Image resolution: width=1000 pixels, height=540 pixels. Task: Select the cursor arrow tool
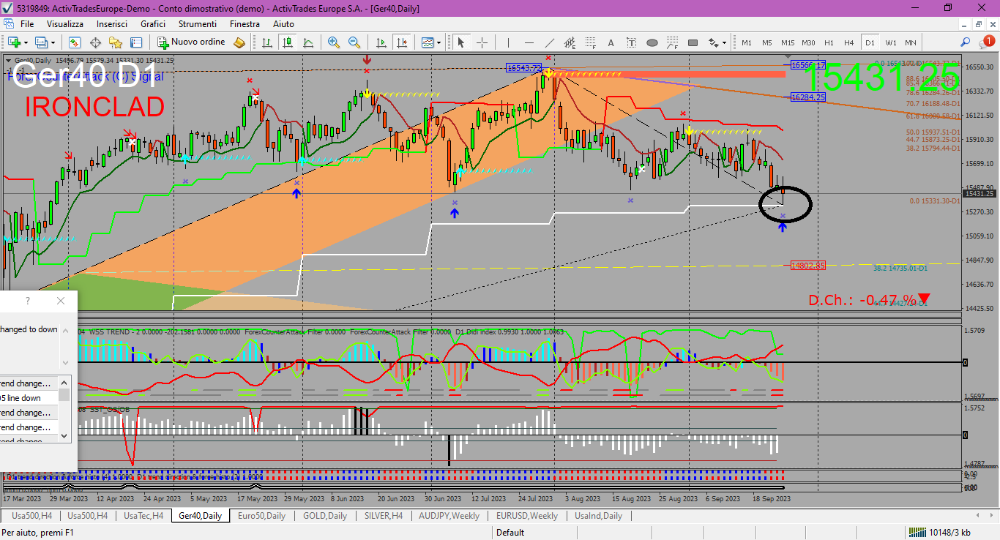(461, 42)
